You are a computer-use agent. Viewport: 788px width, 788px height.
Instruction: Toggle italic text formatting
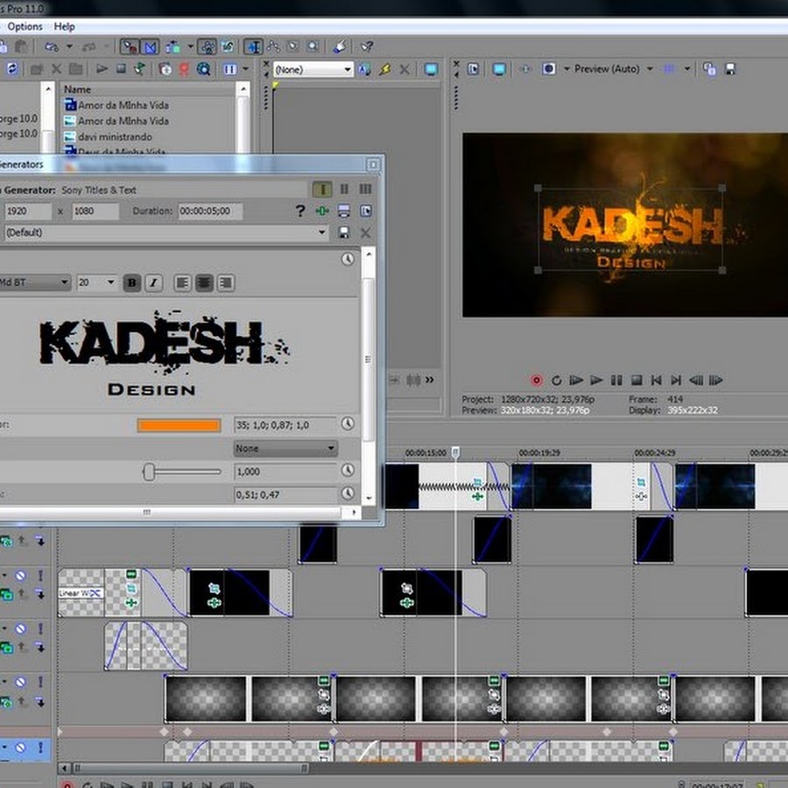153,283
